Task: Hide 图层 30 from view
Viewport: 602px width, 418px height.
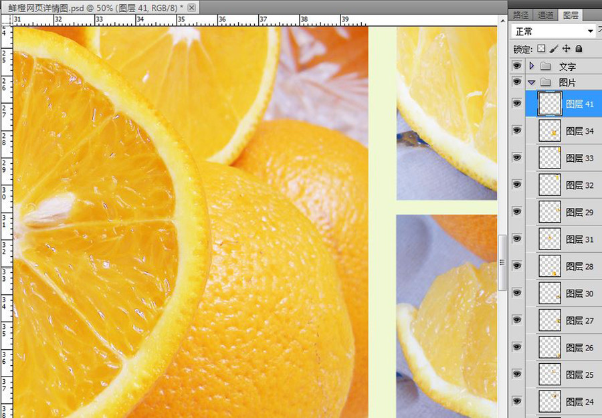Action: 517,293
